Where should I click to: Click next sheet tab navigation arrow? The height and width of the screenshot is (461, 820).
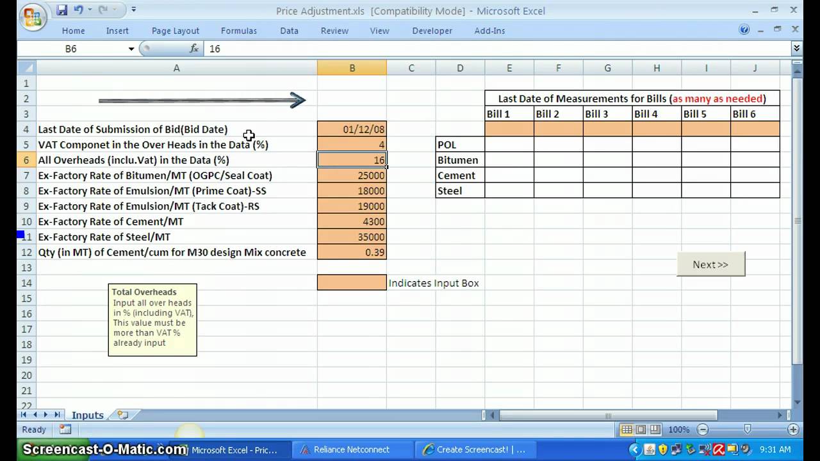click(x=46, y=415)
